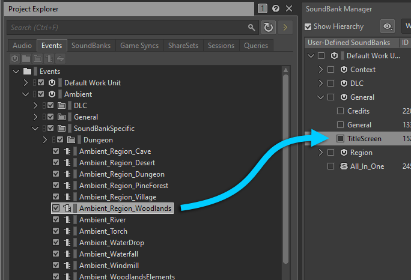411x280 pixels.
Task: Click the eye view options icon in SoundBank Manager
Action: coord(388,26)
